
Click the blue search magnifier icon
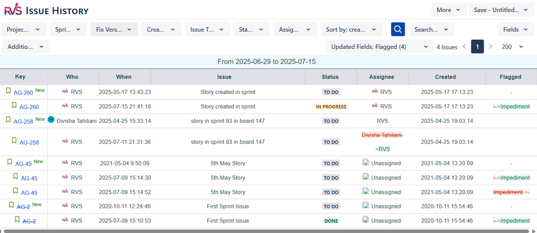tap(398, 30)
